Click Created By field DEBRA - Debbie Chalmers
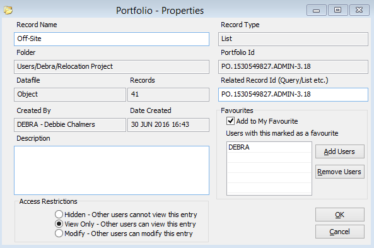Screen dimensions: 374x248 [x=70, y=125]
